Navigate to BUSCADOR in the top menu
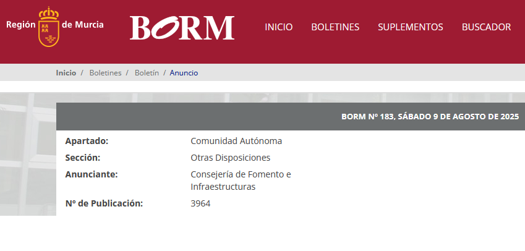525x251 pixels. [x=486, y=27]
